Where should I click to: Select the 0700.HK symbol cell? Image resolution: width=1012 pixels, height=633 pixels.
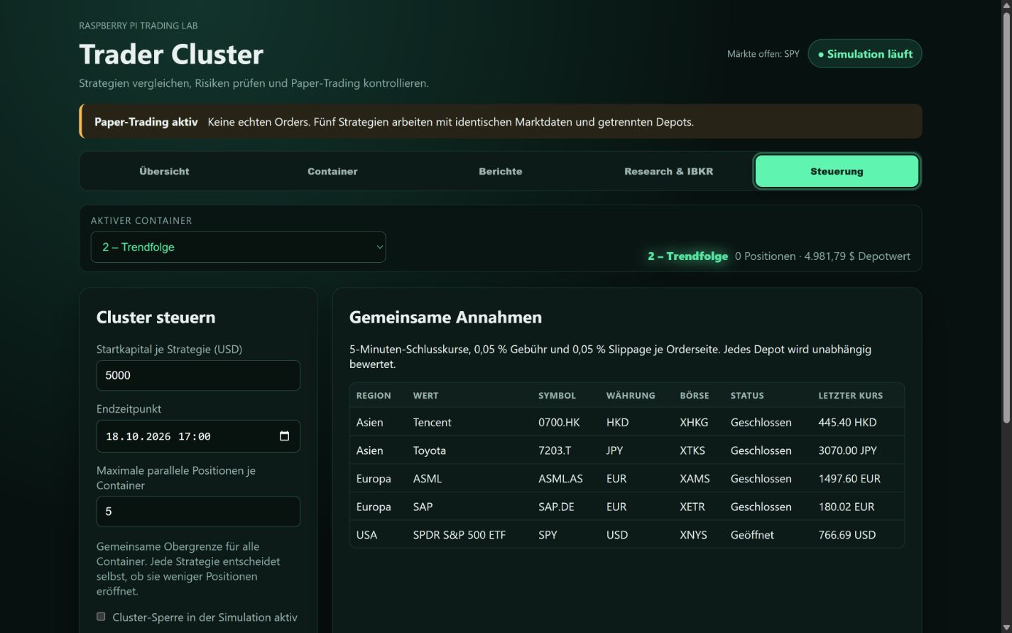pyautogui.click(x=559, y=422)
